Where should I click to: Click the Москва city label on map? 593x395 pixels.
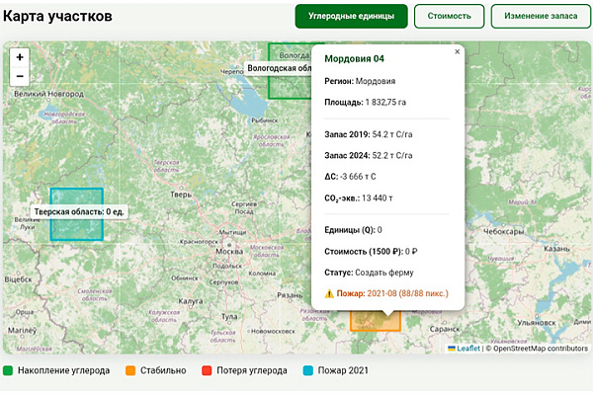(x=229, y=252)
